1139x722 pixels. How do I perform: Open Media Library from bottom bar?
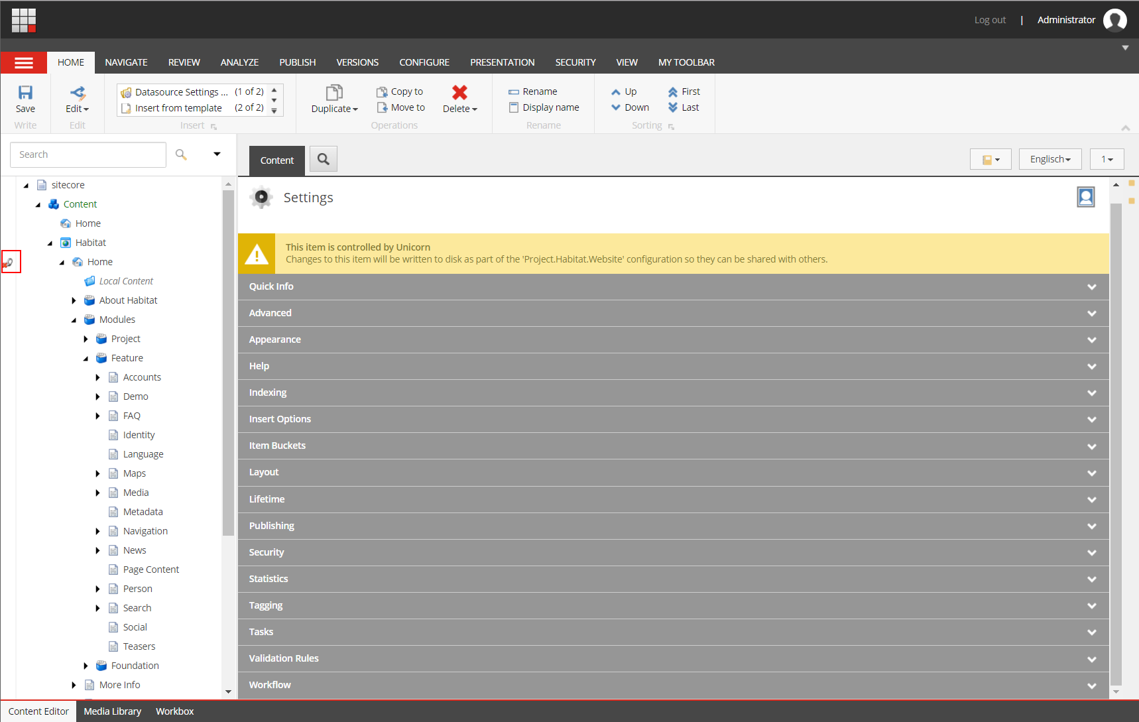click(x=113, y=711)
